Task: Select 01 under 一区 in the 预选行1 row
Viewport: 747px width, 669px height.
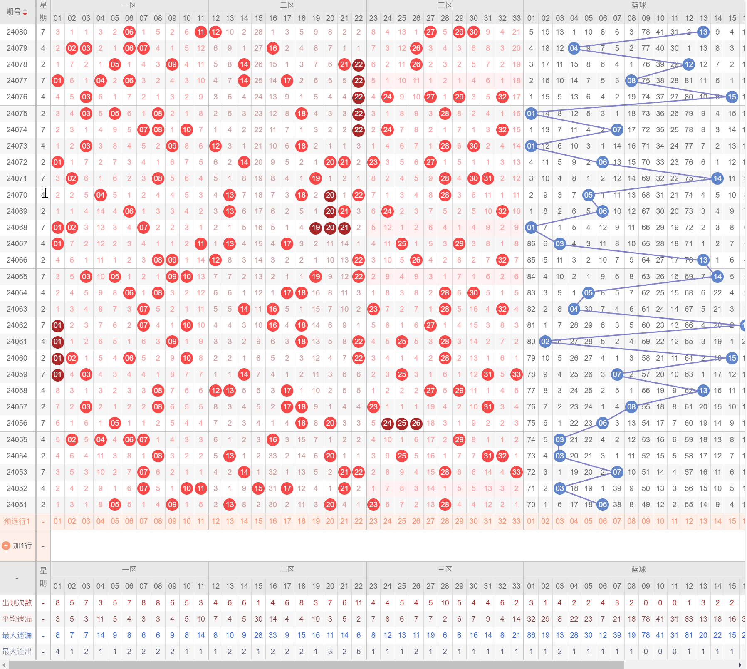Action: pyautogui.click(x=57, y=521)
